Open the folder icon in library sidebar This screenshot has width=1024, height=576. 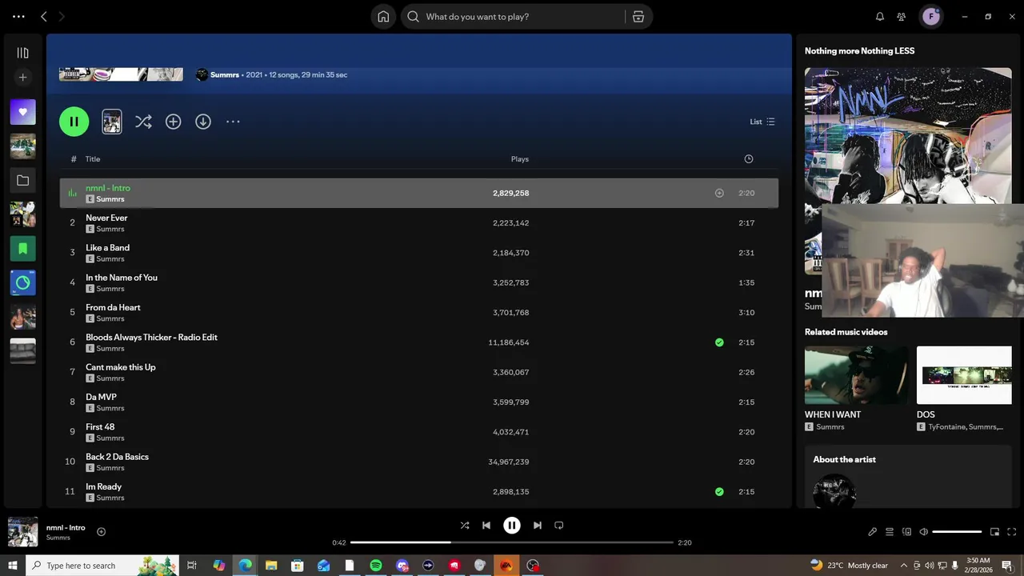tap(22, 181)
